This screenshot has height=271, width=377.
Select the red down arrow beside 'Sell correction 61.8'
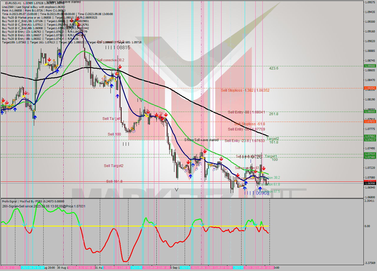coord(256,171)
